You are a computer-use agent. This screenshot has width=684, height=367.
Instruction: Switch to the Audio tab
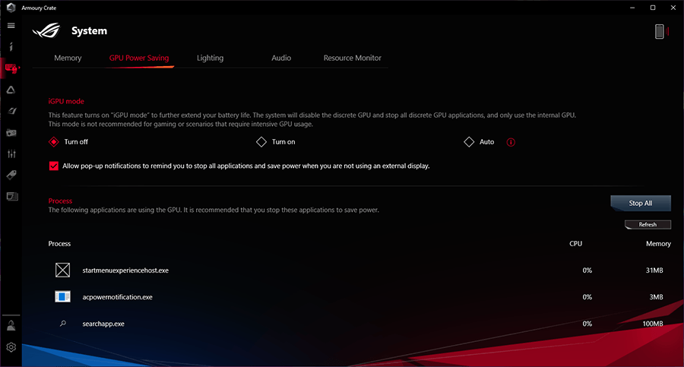pyautogui.click(x=281, y=58)
